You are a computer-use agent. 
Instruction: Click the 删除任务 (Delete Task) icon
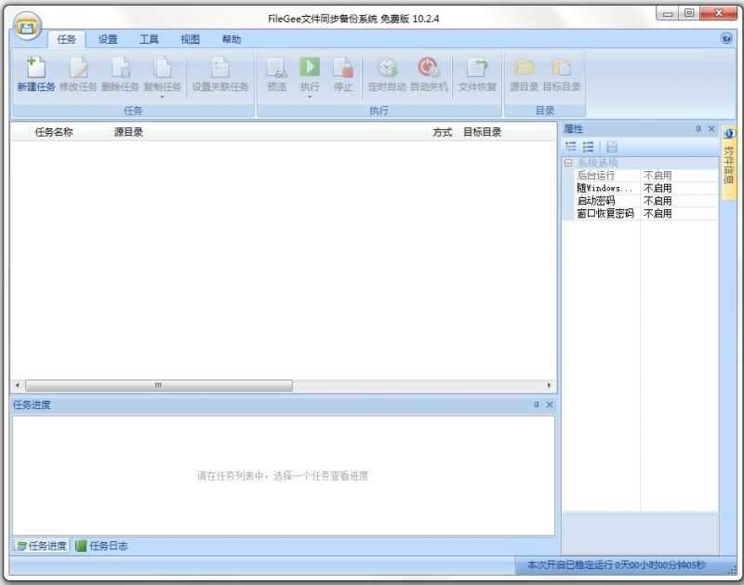(121, 74)
